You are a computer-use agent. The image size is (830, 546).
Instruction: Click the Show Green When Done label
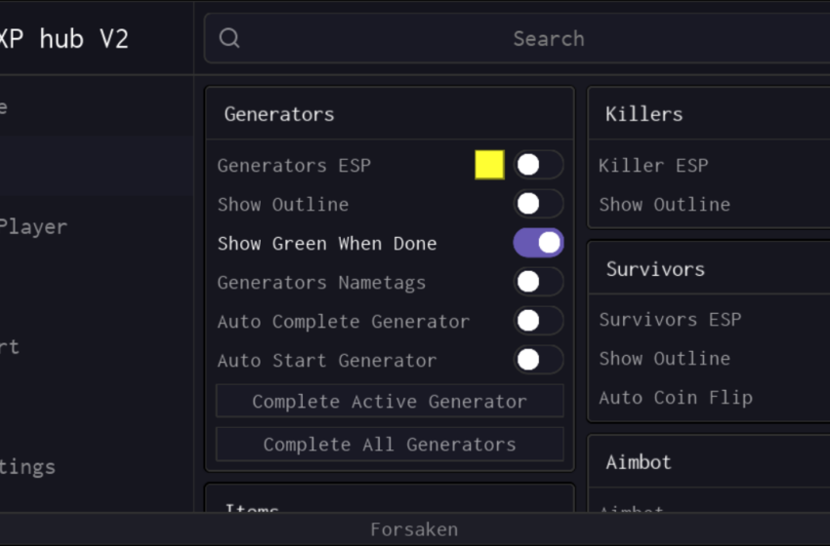click(x=327, y=244)
